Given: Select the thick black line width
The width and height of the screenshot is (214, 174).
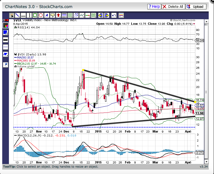Looking at the screenshot, I should pos(6,40).
